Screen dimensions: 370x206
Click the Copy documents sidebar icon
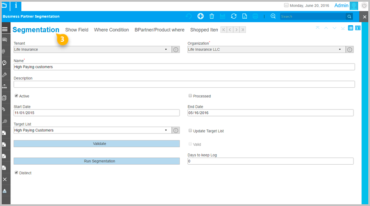[4, 98]
